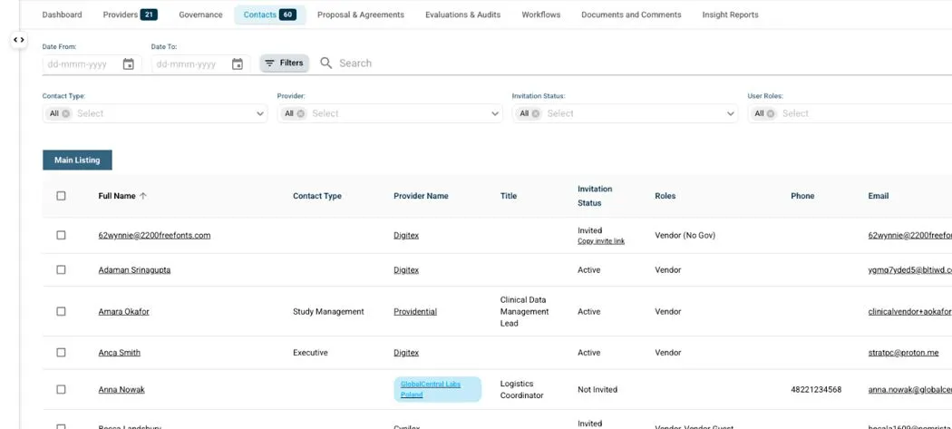Click the Executive contact type cell

click(x=310, y=353)
